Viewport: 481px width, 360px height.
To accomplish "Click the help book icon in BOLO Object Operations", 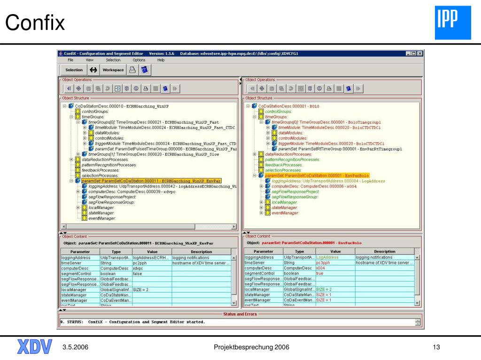I will pyautogui.click(x=349, y=89).
